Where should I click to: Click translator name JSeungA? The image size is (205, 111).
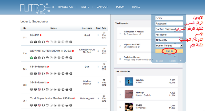(x=140, y=93)
